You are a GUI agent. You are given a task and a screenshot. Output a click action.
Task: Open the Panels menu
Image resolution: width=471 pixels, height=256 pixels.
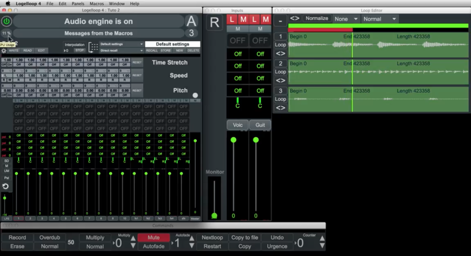coord(78,4)
